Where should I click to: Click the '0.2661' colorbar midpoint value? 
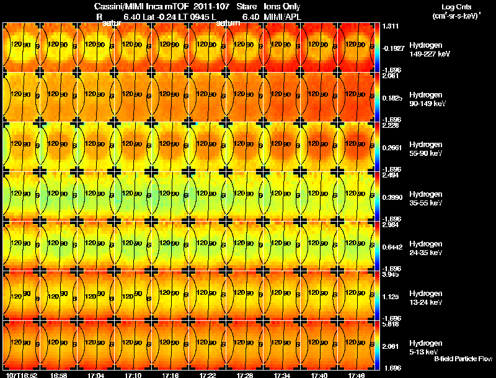click(x=392, y=148)
